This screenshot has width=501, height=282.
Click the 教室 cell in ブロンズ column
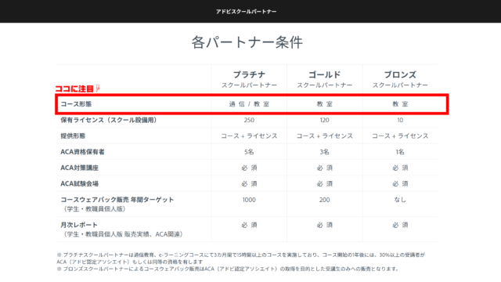[400, 104]
